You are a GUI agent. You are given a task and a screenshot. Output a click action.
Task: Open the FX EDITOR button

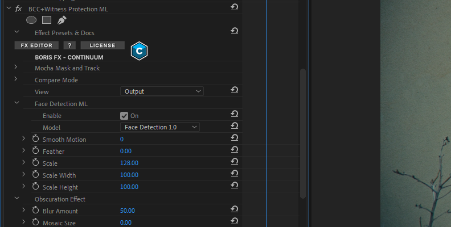pyautogui.click(x=36, y=45)
